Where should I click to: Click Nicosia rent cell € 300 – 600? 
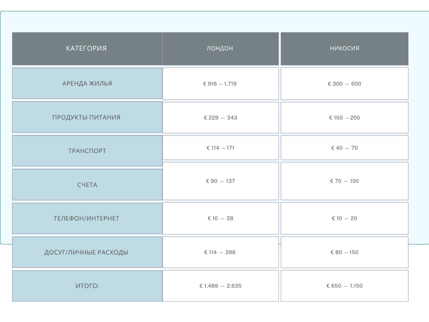[344, 84]
